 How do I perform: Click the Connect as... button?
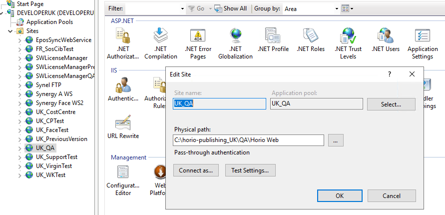point(196,170)
